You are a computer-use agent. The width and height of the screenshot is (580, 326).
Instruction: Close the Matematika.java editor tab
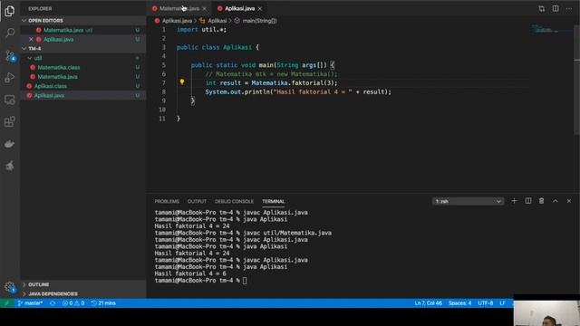click(204, 8)
